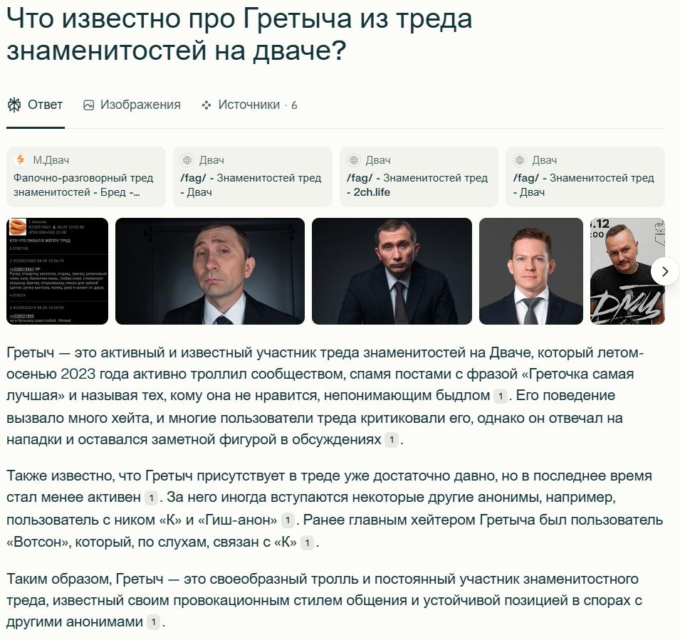Click the М.Двач lightning favicon
680x640 pixels.
pyautogui.click(x=21, y=160)
